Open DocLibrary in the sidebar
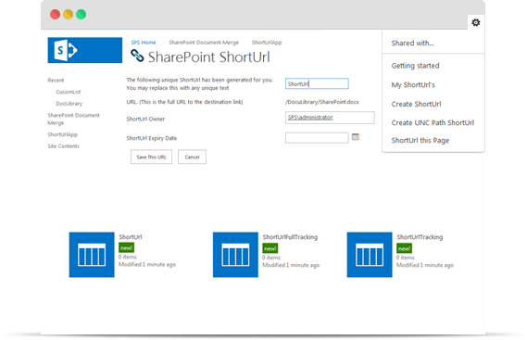This screenshot has width=527, height=340. coord(69,104)
